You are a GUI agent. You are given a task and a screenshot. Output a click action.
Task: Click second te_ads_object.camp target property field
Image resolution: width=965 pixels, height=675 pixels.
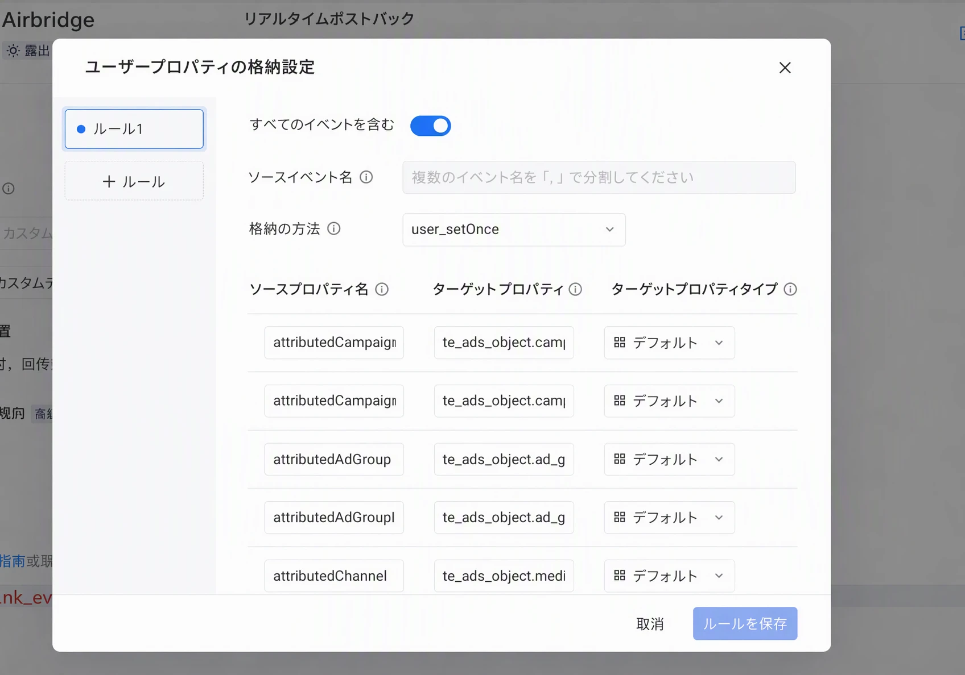pos(504,401)
